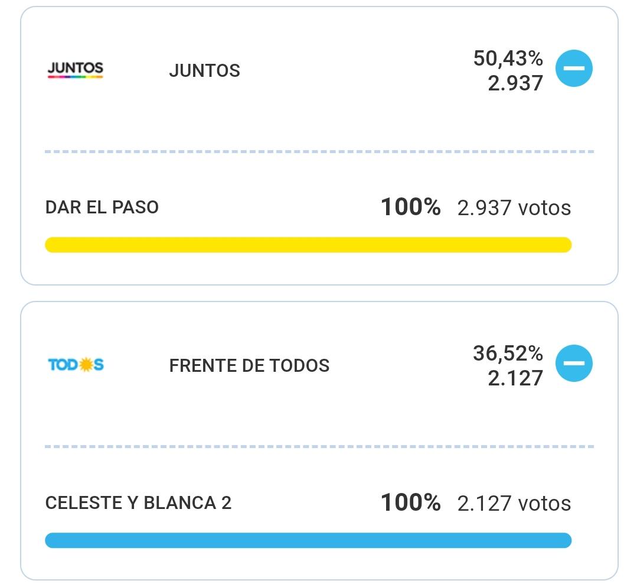Collapse the JUNTOS results card
637x587 pixels.
573,69
